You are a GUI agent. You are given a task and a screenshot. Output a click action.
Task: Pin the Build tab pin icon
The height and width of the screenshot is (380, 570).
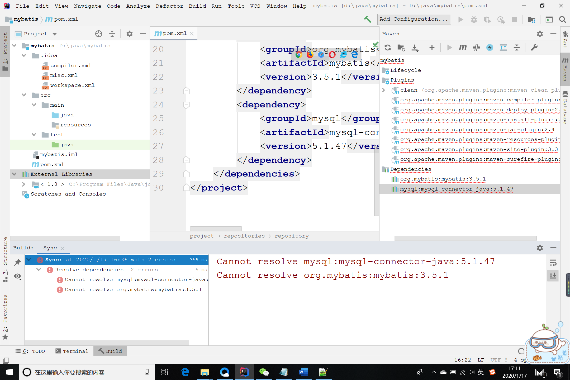(18, 262)
